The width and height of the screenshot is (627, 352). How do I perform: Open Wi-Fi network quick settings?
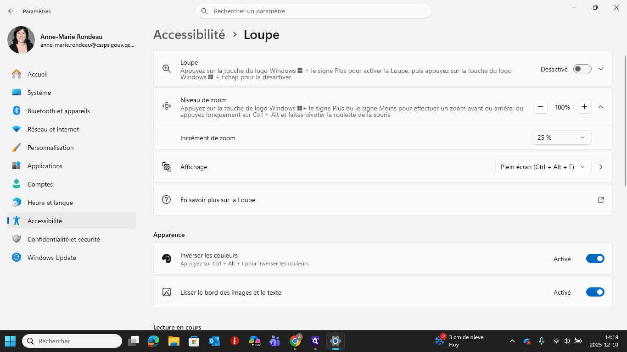click(x=556, y=341)
